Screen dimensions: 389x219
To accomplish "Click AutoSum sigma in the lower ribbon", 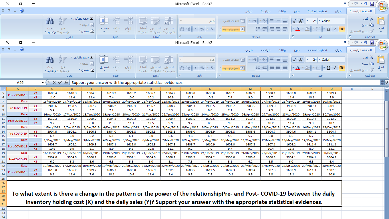I will [92, 57].
